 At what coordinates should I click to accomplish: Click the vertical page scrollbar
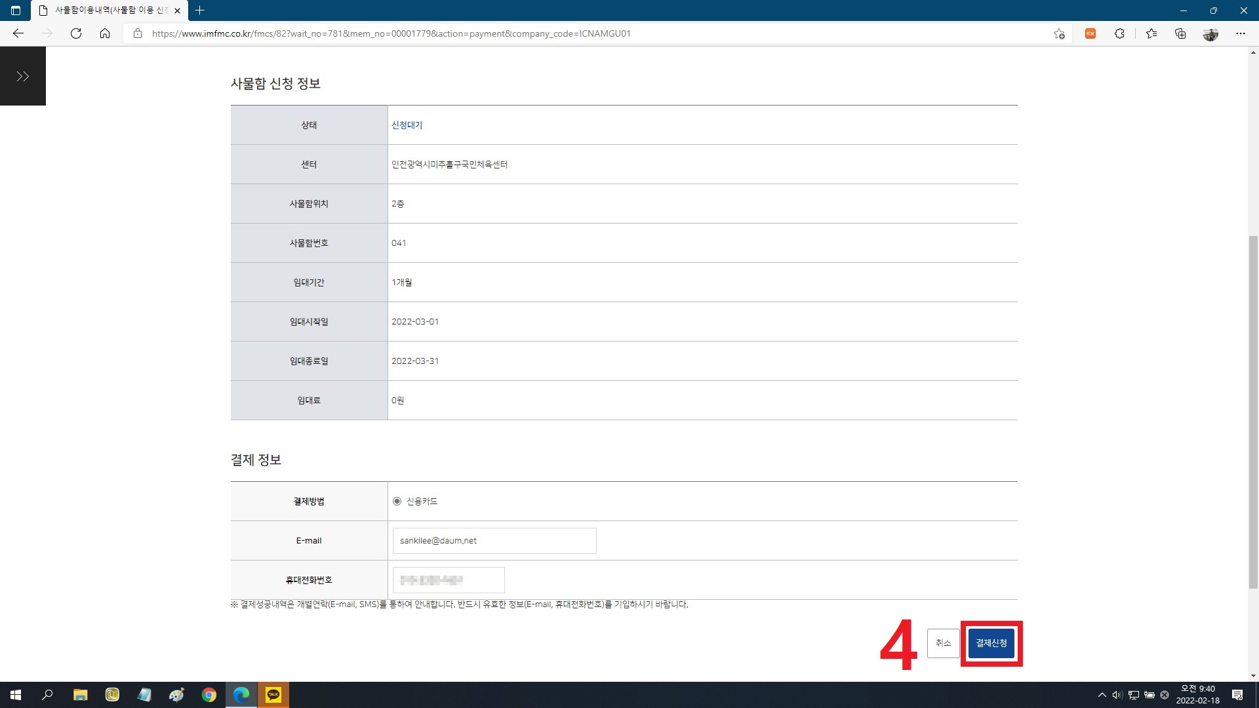(x=1253, y=412)
